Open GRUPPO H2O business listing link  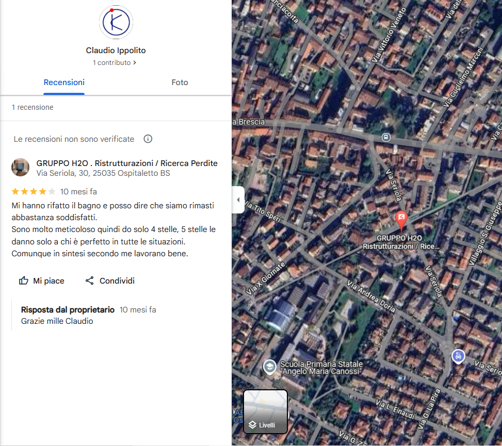coord(127,163)
